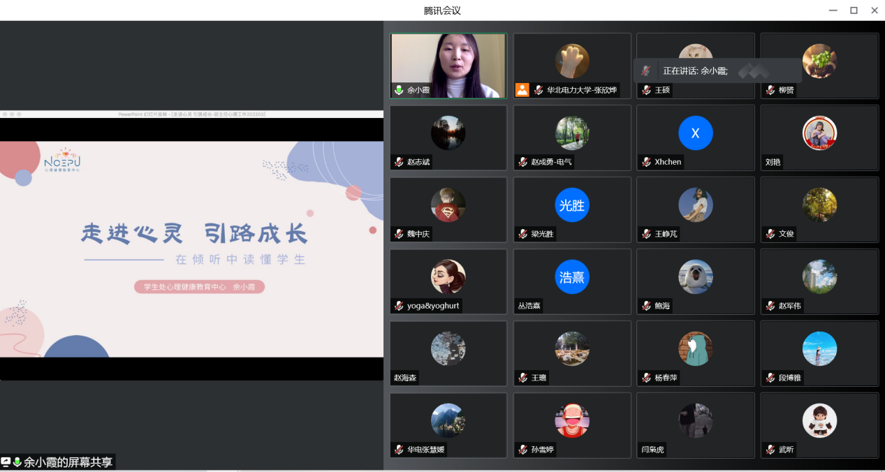This screenshot has height=472, width=885.
Task: Click muted mic icon beside 武昕
Action: coord(770,450)
